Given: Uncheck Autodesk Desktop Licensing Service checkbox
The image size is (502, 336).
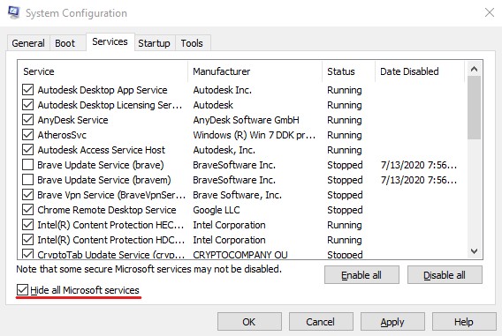Looking at the screenshot, I should [x=28, y=105].
